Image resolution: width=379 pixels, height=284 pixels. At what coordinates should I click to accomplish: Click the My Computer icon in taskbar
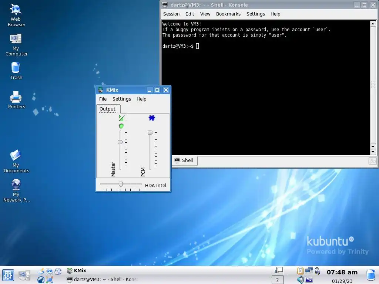(x=24, y=275)
